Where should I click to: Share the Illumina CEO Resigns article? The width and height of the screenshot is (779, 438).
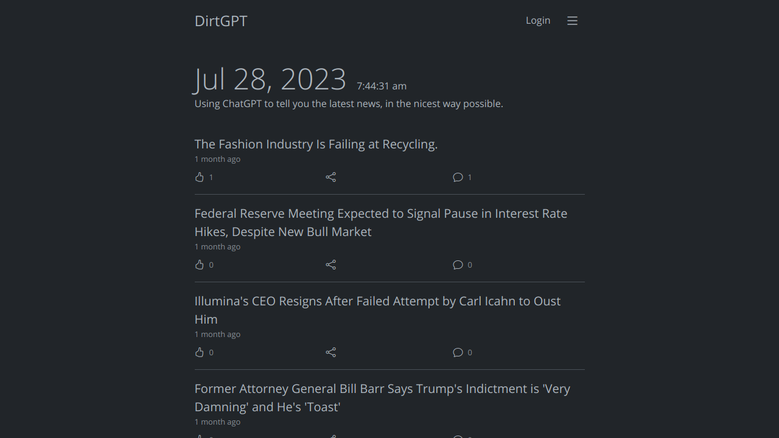(x=330, y=352)
